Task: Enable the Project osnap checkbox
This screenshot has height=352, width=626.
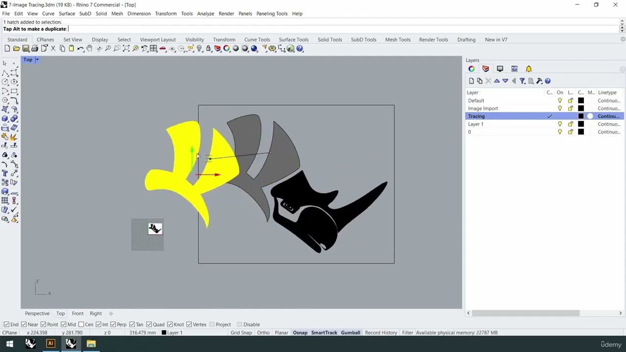Action: (212, 325)
